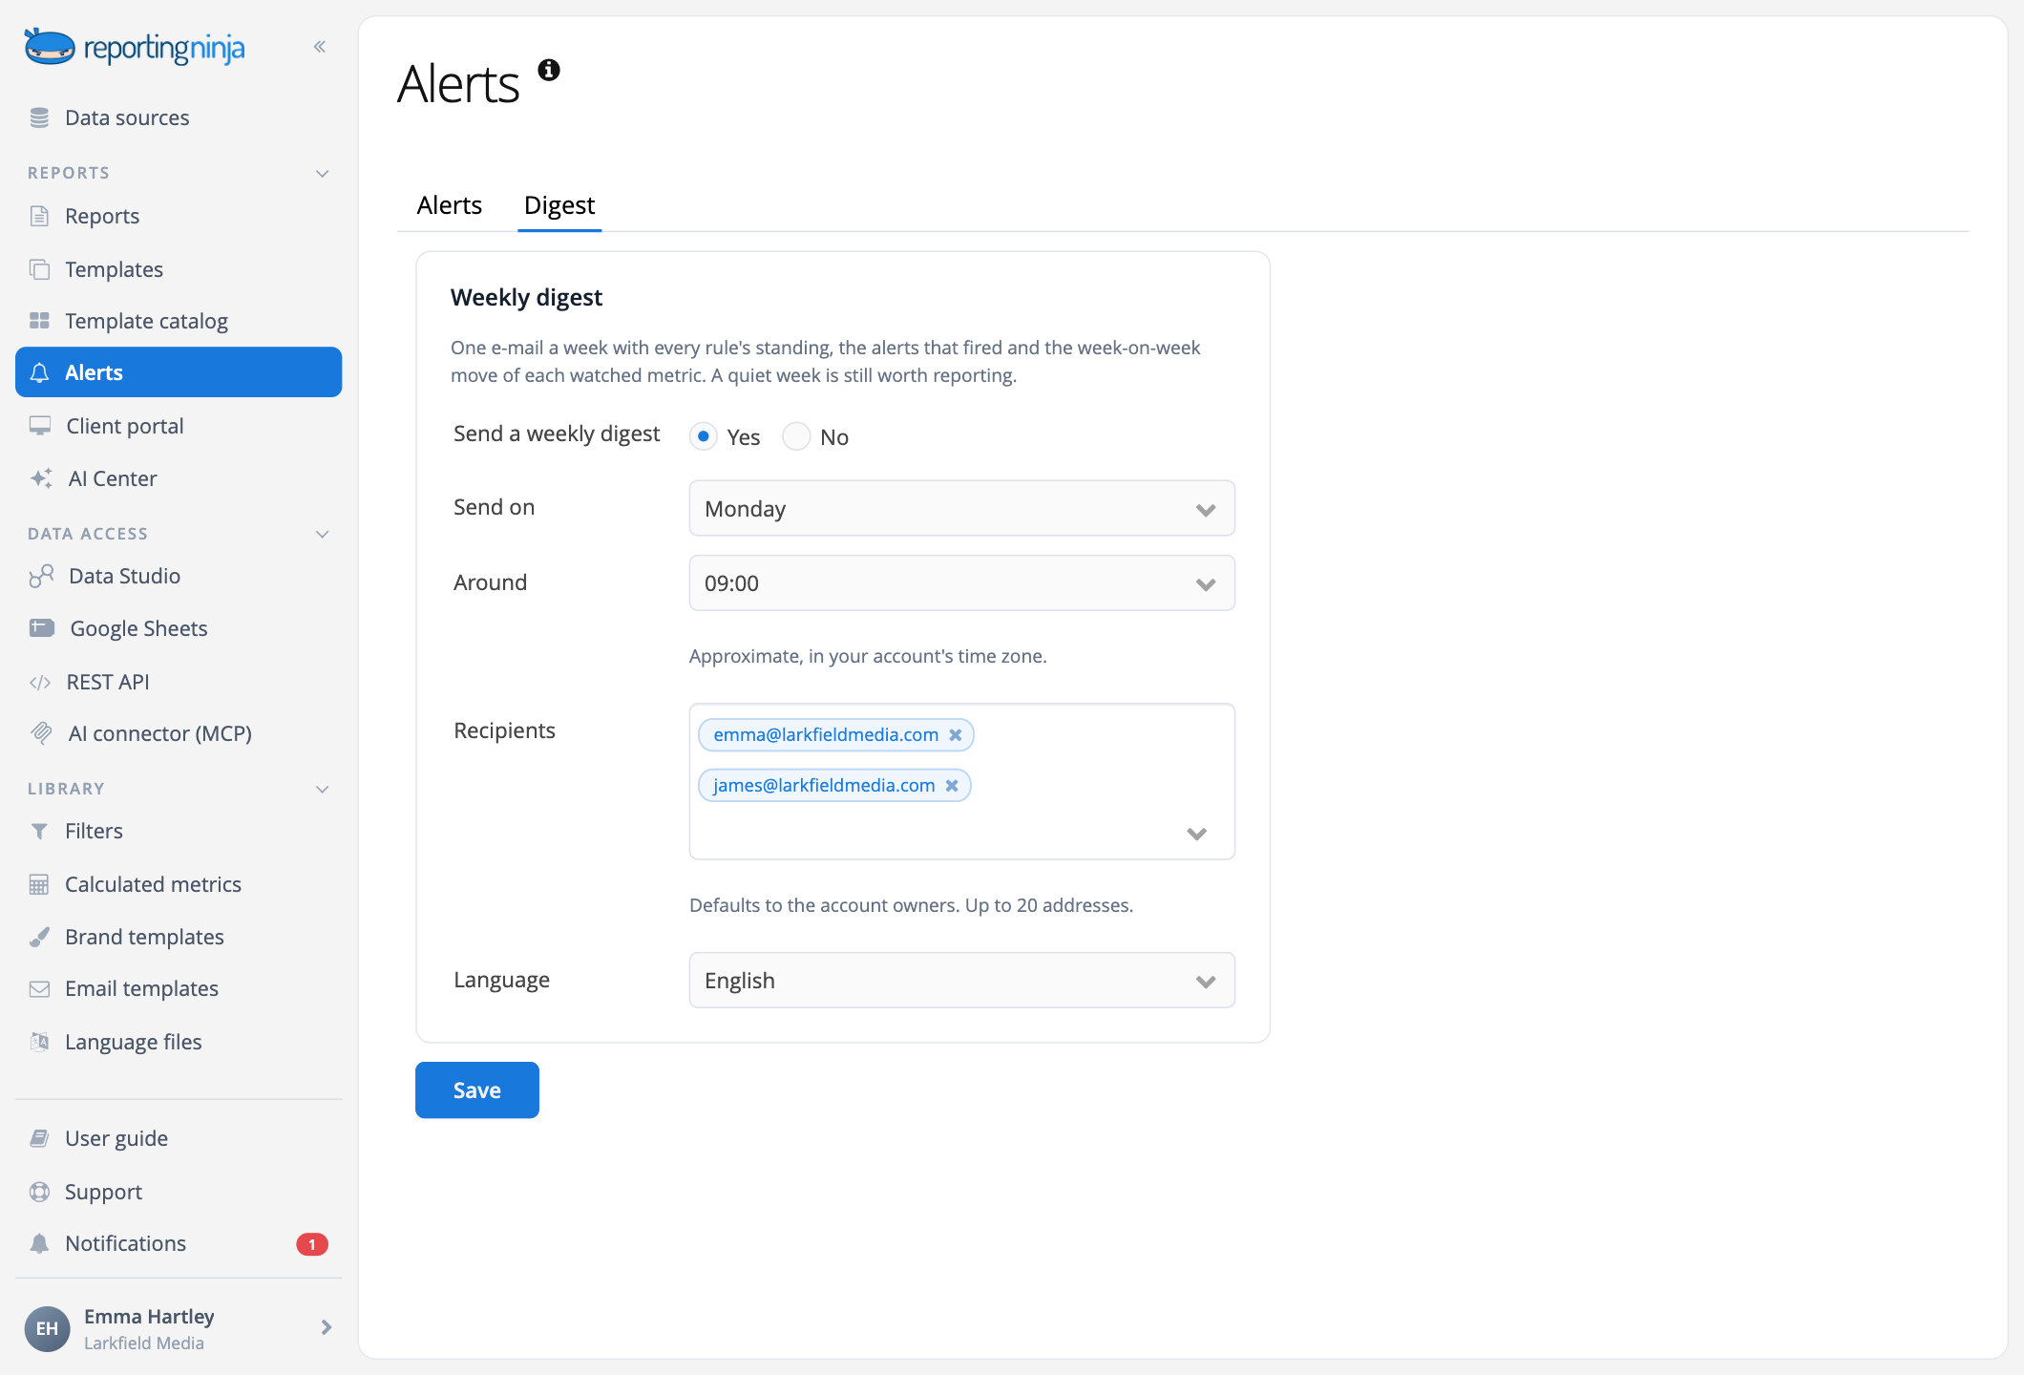Click the Google Sheets icon

click(x=42, y=628)
